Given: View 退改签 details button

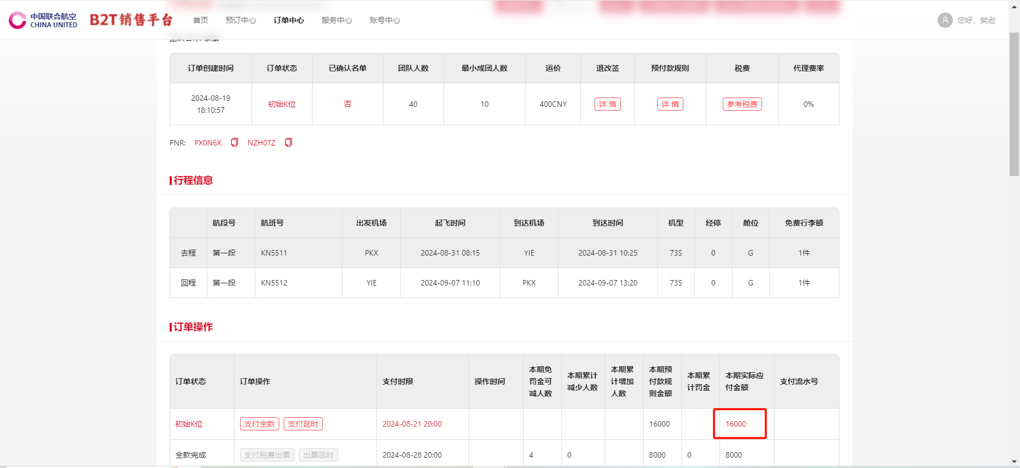Looking at the screenshot, I should tap(607, 104).
